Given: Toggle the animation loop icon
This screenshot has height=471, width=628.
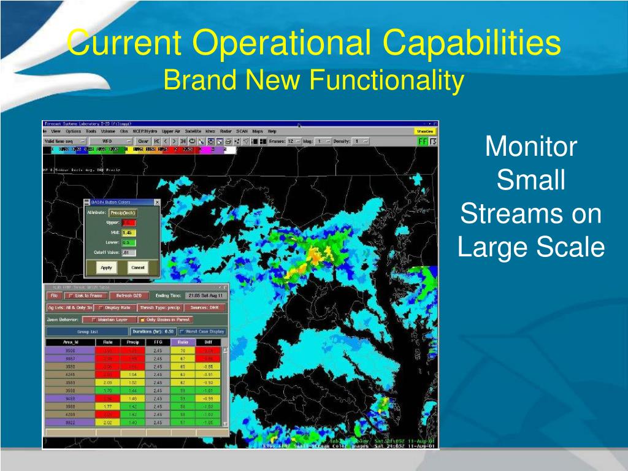Looking at the screenshot, I should pos(192,142).
